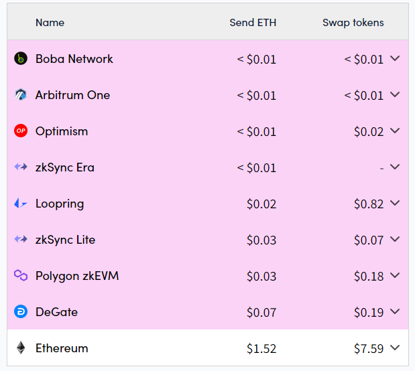Sort by the Send ETH column header
This screenshot has height=371, width=415.
tap(253, 23)
